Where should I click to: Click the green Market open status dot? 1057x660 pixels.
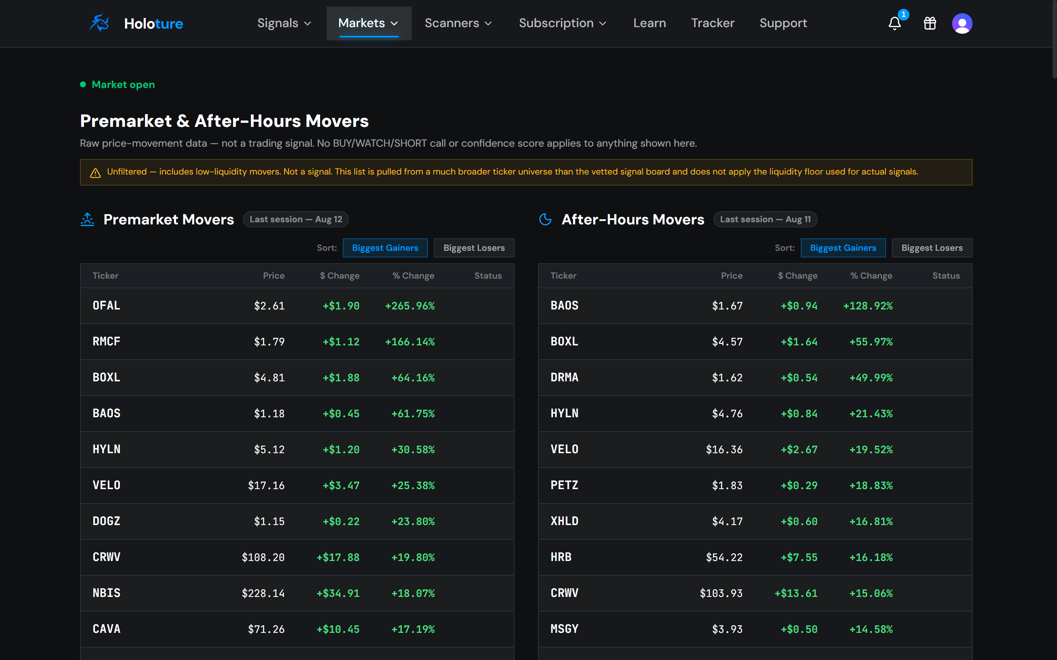click(x=83, y=84)
